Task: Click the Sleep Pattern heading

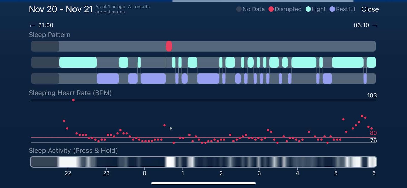Action: (x=50, y=35)
